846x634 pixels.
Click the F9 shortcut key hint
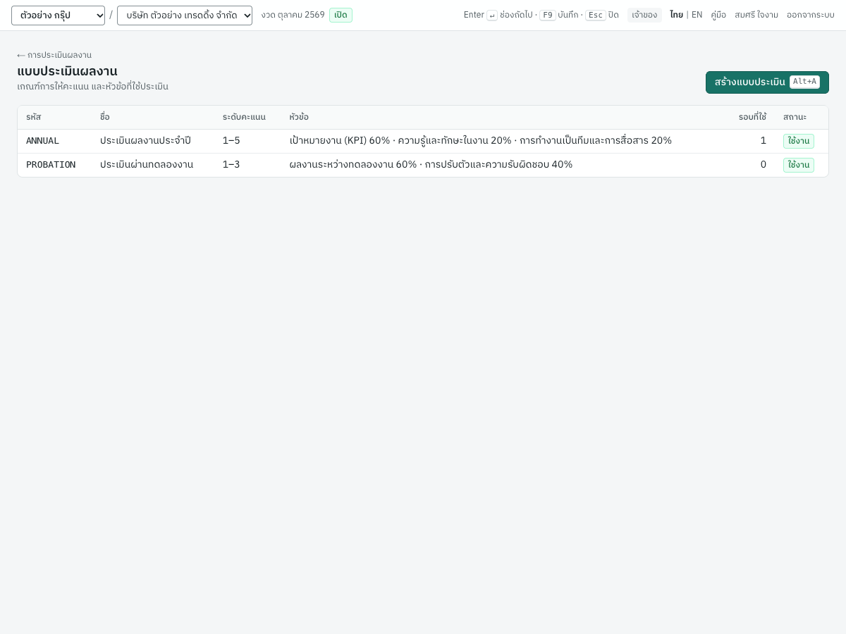click(548, 15)
